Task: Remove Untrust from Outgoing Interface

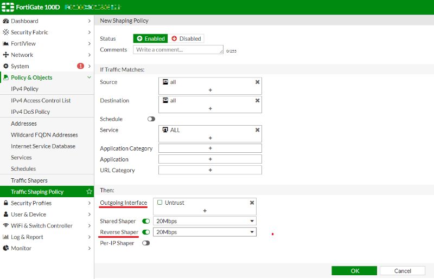Action: pos(252,203)
